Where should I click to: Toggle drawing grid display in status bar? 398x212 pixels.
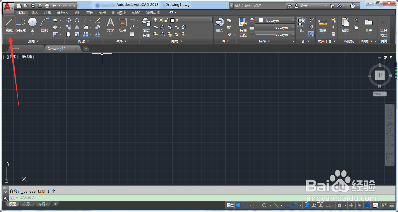(238, 205)
